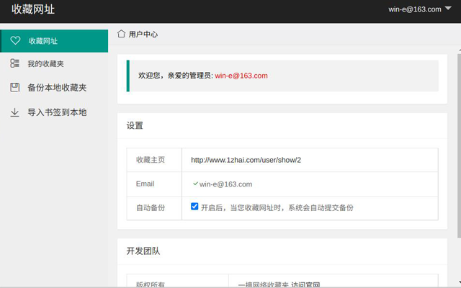Click the vertical scrollbar on the right

coord(459,144)
